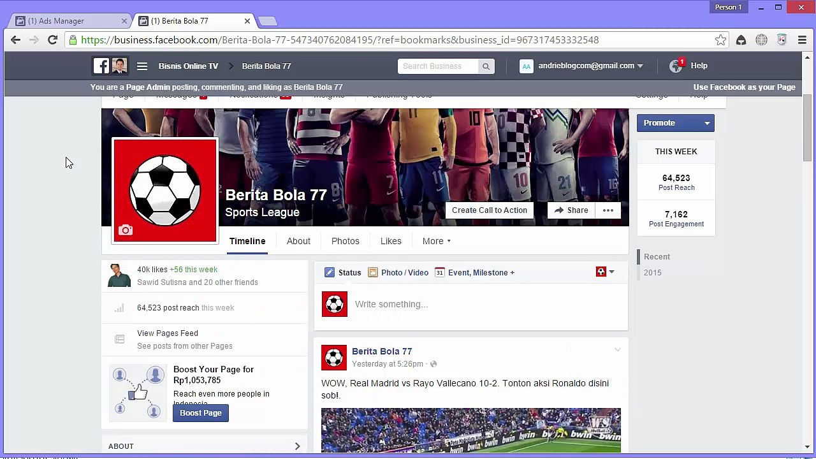Click Sawid Sutisna and 20 other friends
The width and height of the screenshot is (816, 459).
tap(198, 282)
